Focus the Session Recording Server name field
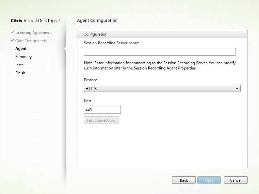Screen dimensions: 259x194 click(159, 52)
